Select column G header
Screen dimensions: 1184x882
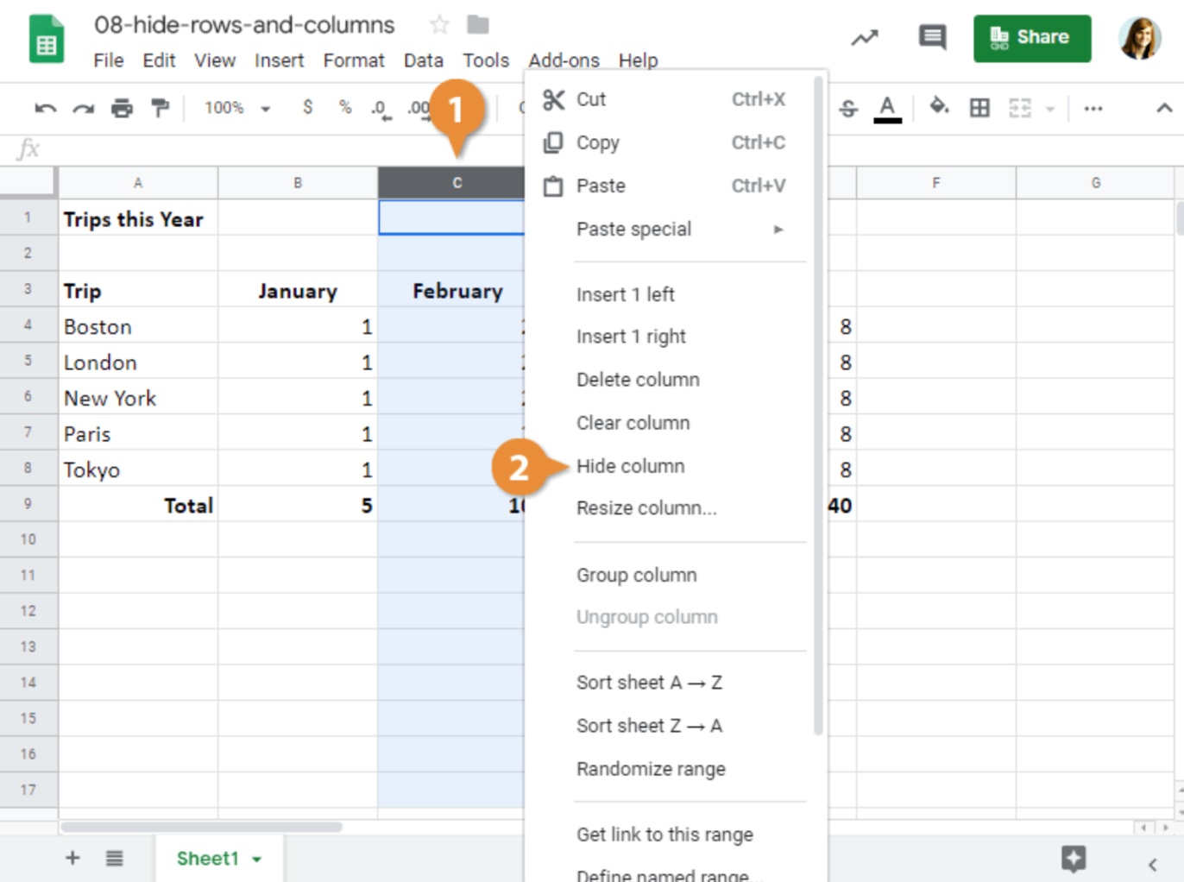(1096, 183)
